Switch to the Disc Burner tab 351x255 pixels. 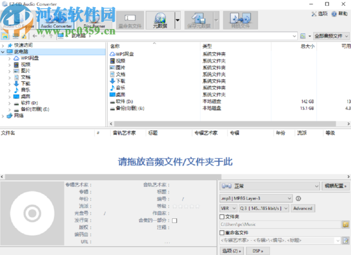[x=94, y=21]
